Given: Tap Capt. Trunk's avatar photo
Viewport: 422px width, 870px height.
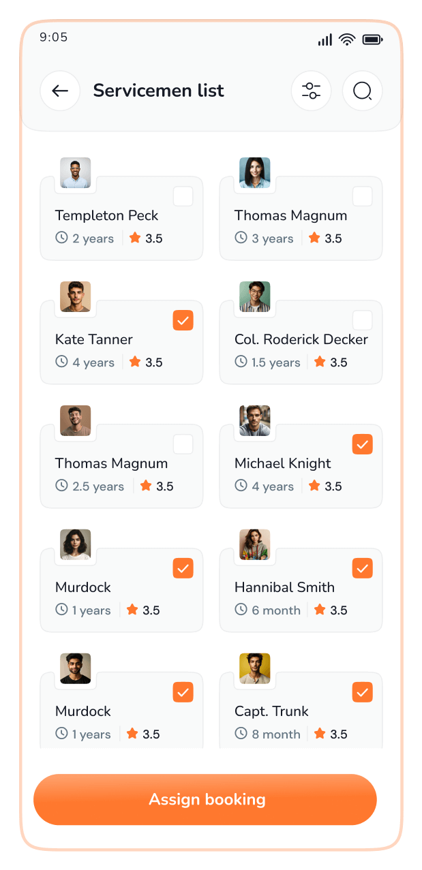Looking at the screenshot, I should click(254, 669).
